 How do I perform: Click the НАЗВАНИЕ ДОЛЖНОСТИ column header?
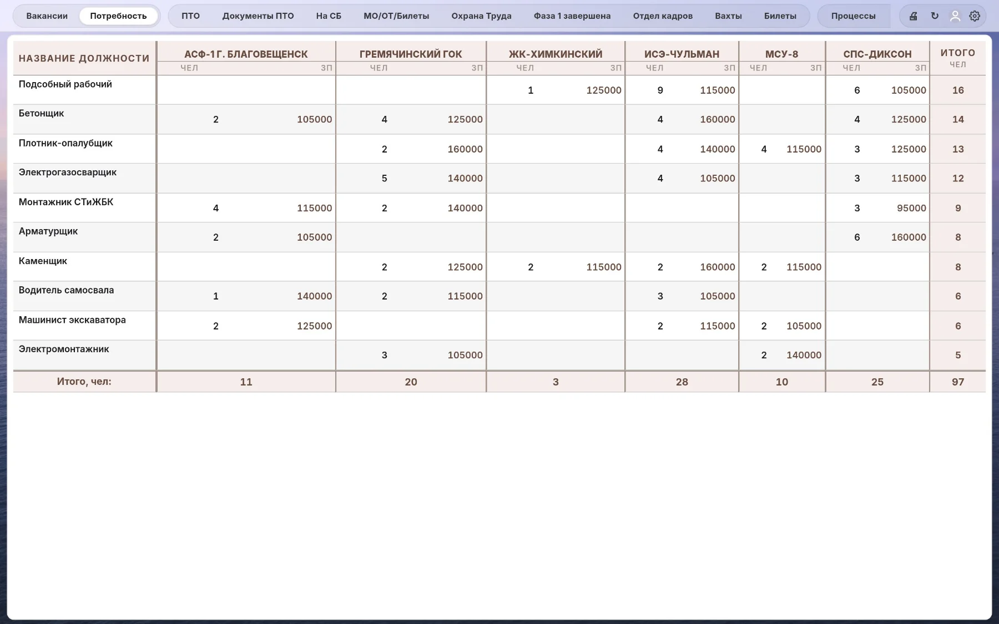coord(84,58)
